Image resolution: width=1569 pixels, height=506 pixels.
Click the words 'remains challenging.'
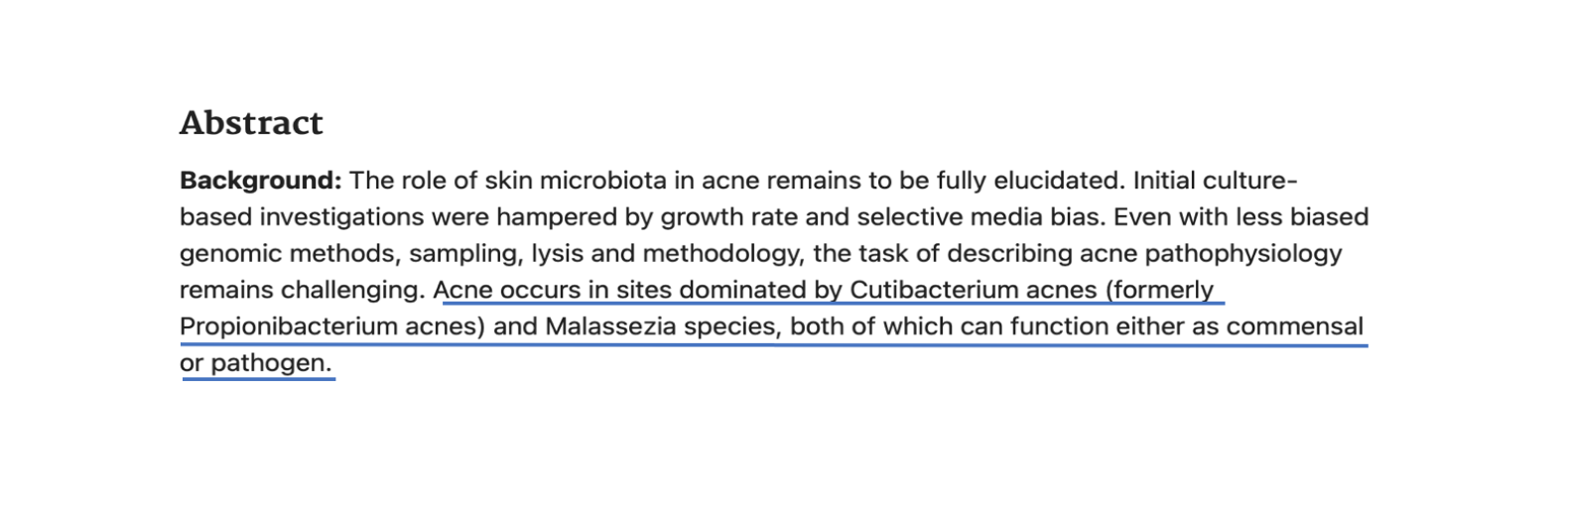coord(302,290)
